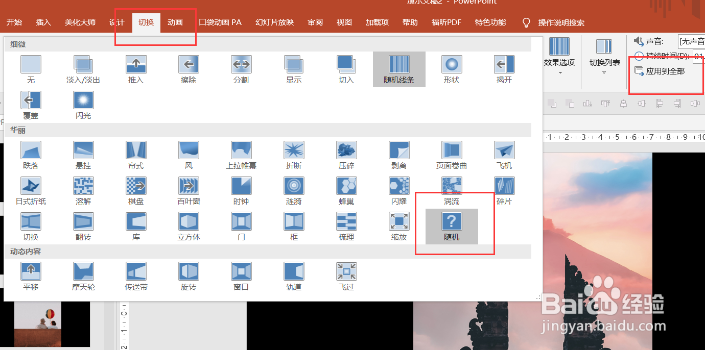Screen dimensions: 705x350
Task: Choose the 棋盘 checkerboard transition
Action: (x=136, y=191)
